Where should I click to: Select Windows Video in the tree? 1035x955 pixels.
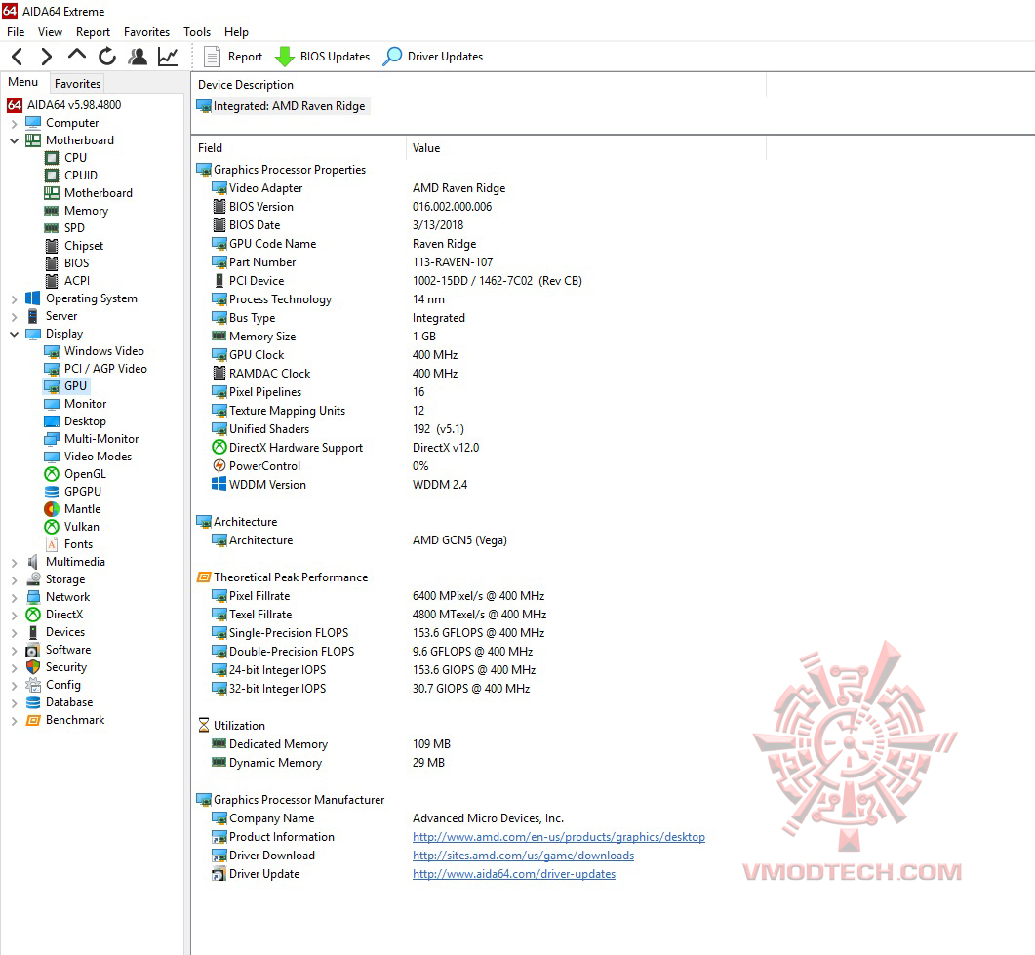(x=94, y=351)
